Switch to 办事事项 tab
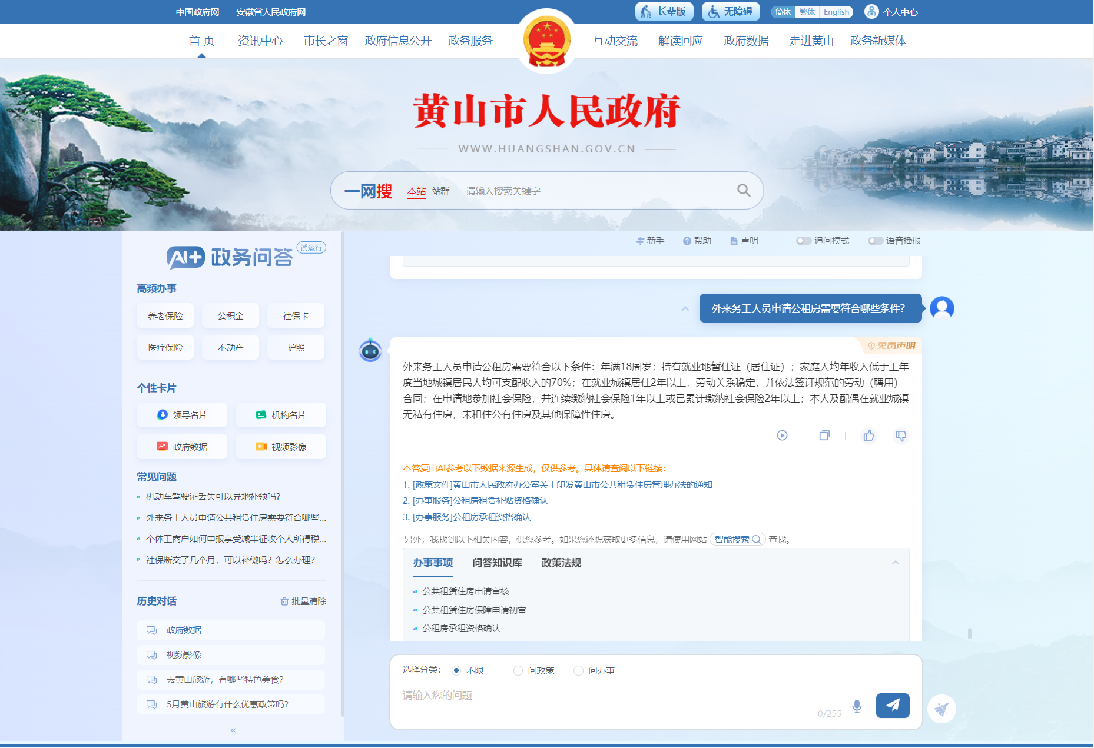 tap(433, 563)
